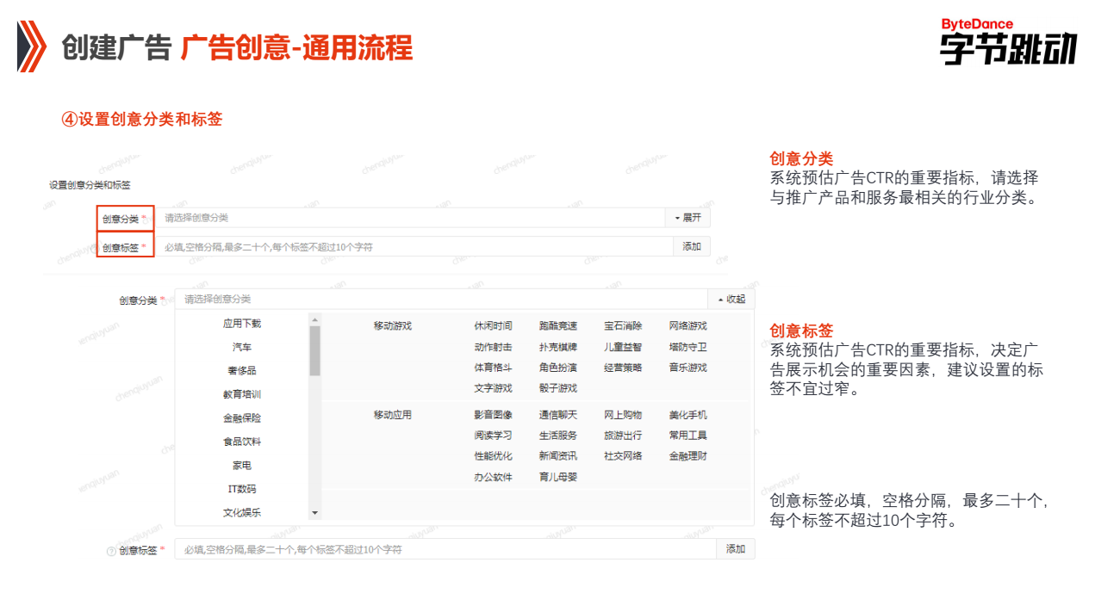1095x600 pixels.
Task: Click the category list scroll-down arrow
Action: coord(314,513)
